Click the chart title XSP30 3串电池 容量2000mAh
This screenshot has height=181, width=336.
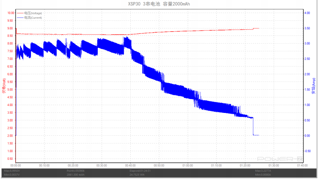[159, 4]
